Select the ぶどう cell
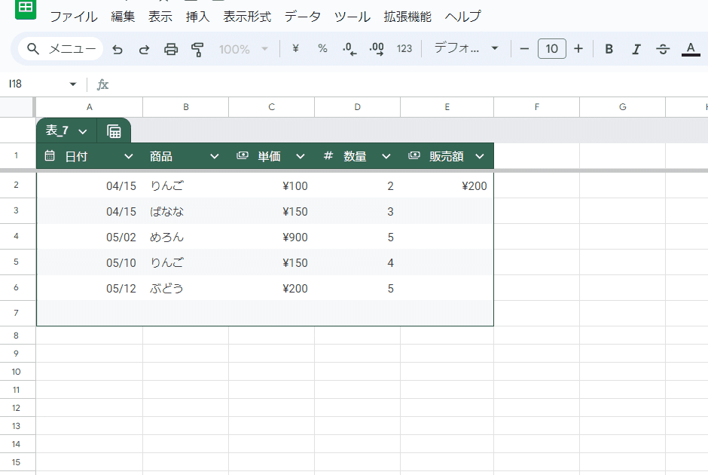This screenshot has height=475, width=708. pos(185,288)
